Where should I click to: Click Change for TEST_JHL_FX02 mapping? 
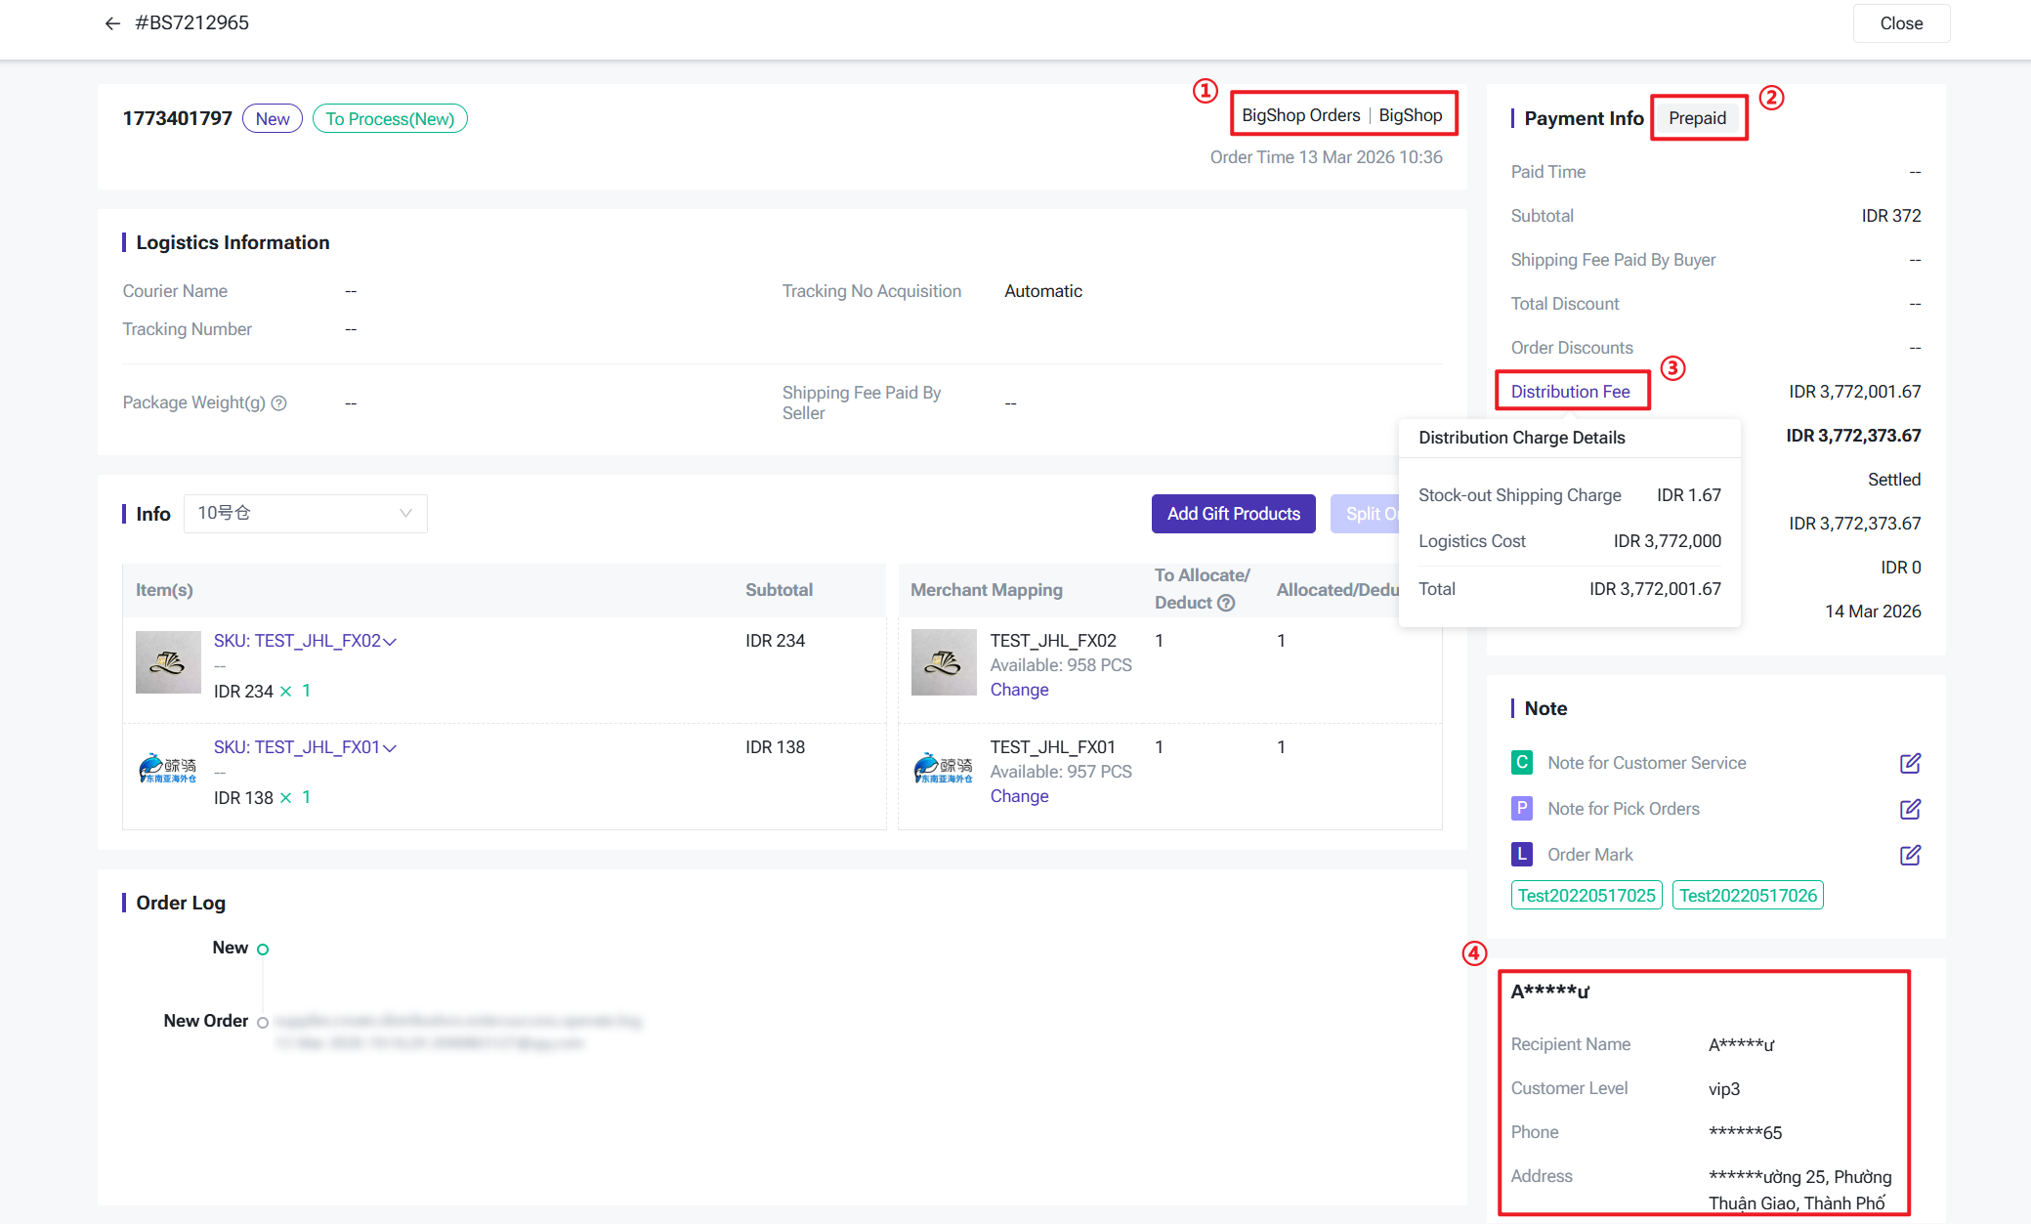click(1019, 690)
